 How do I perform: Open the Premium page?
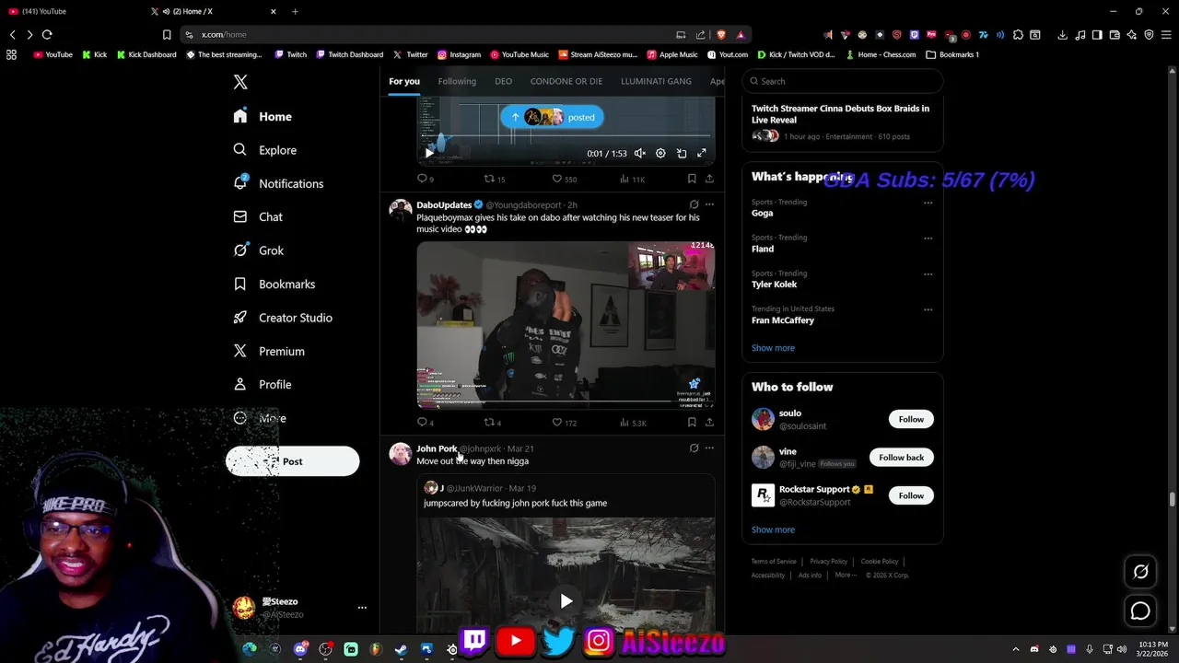point(269,352)
